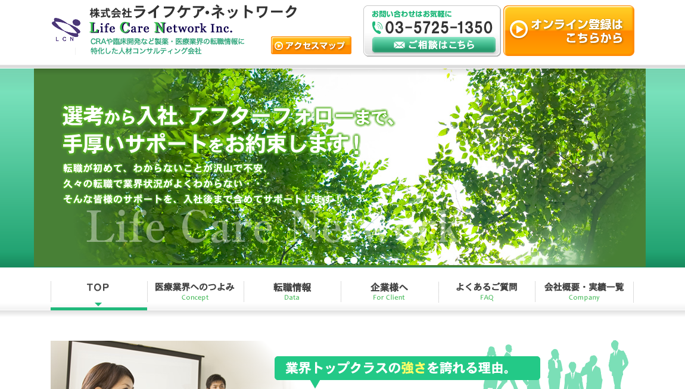Click the envelope icon on ご相談はこちら

click(399, 45)
